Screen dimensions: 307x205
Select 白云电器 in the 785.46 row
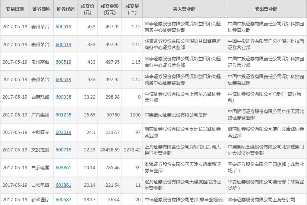tap(40, 168)
